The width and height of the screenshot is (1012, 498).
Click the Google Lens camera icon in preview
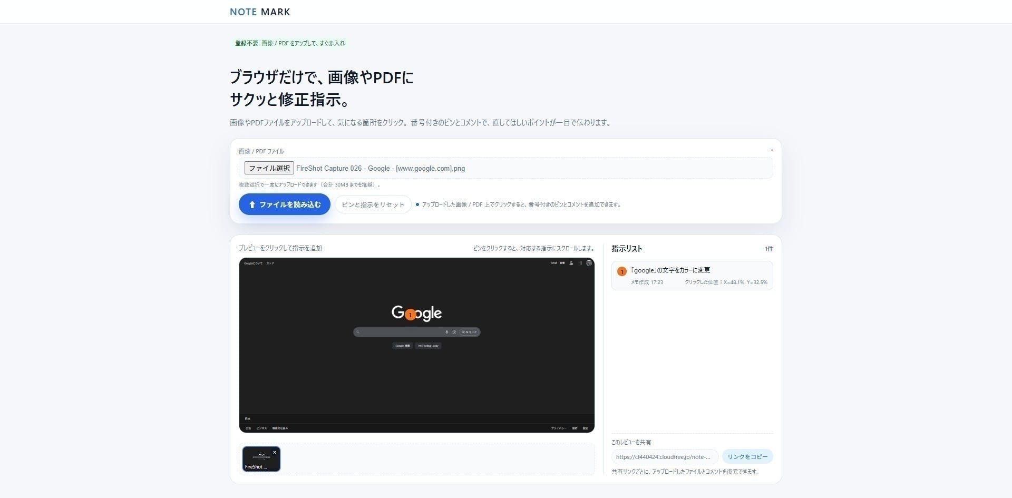(x=454, y=332)
